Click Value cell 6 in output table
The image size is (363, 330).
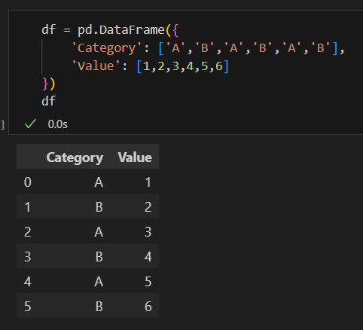point(148,307)
